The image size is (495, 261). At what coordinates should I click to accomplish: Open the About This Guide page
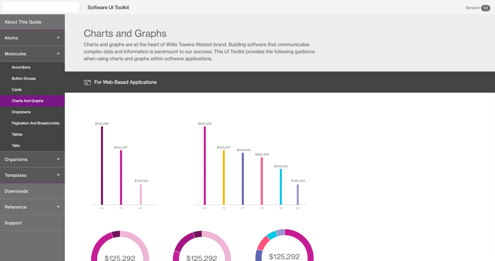(23, 22)
